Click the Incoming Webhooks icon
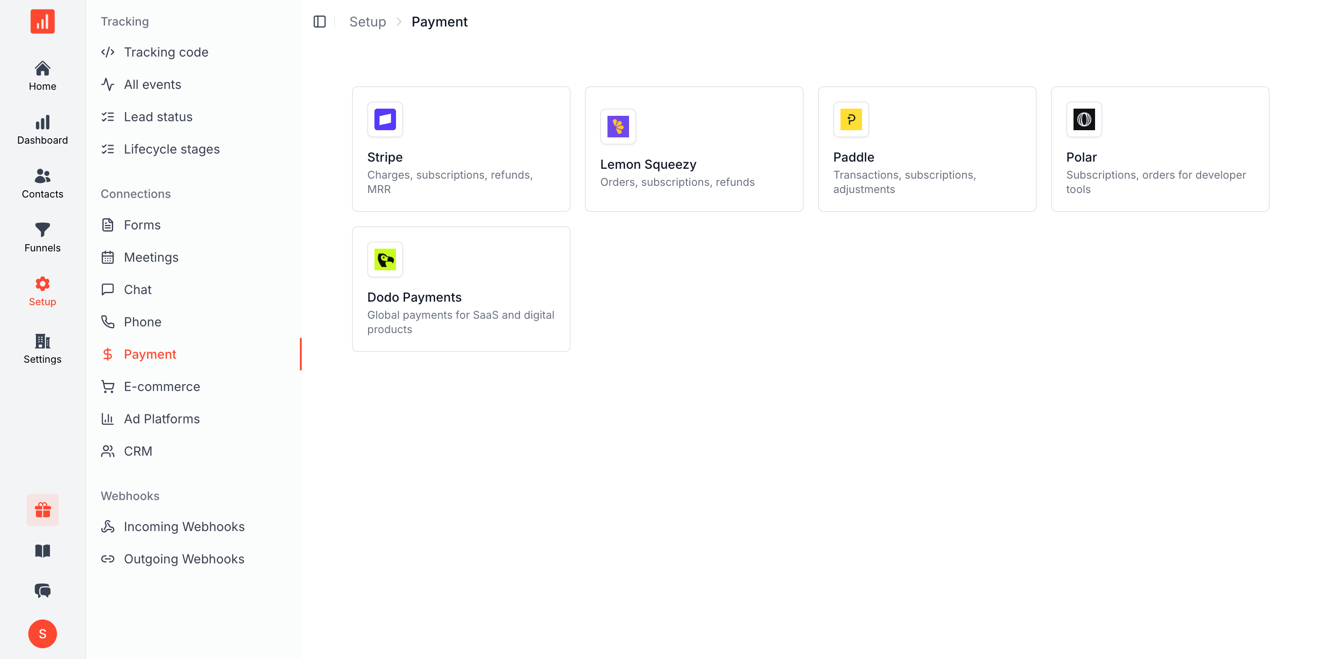Image resolution: width=1320 pixels, height=659 pixels. click(108, 527)
